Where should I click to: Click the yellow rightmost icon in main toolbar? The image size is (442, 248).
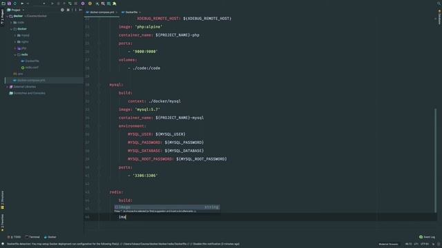pos(115,3)
